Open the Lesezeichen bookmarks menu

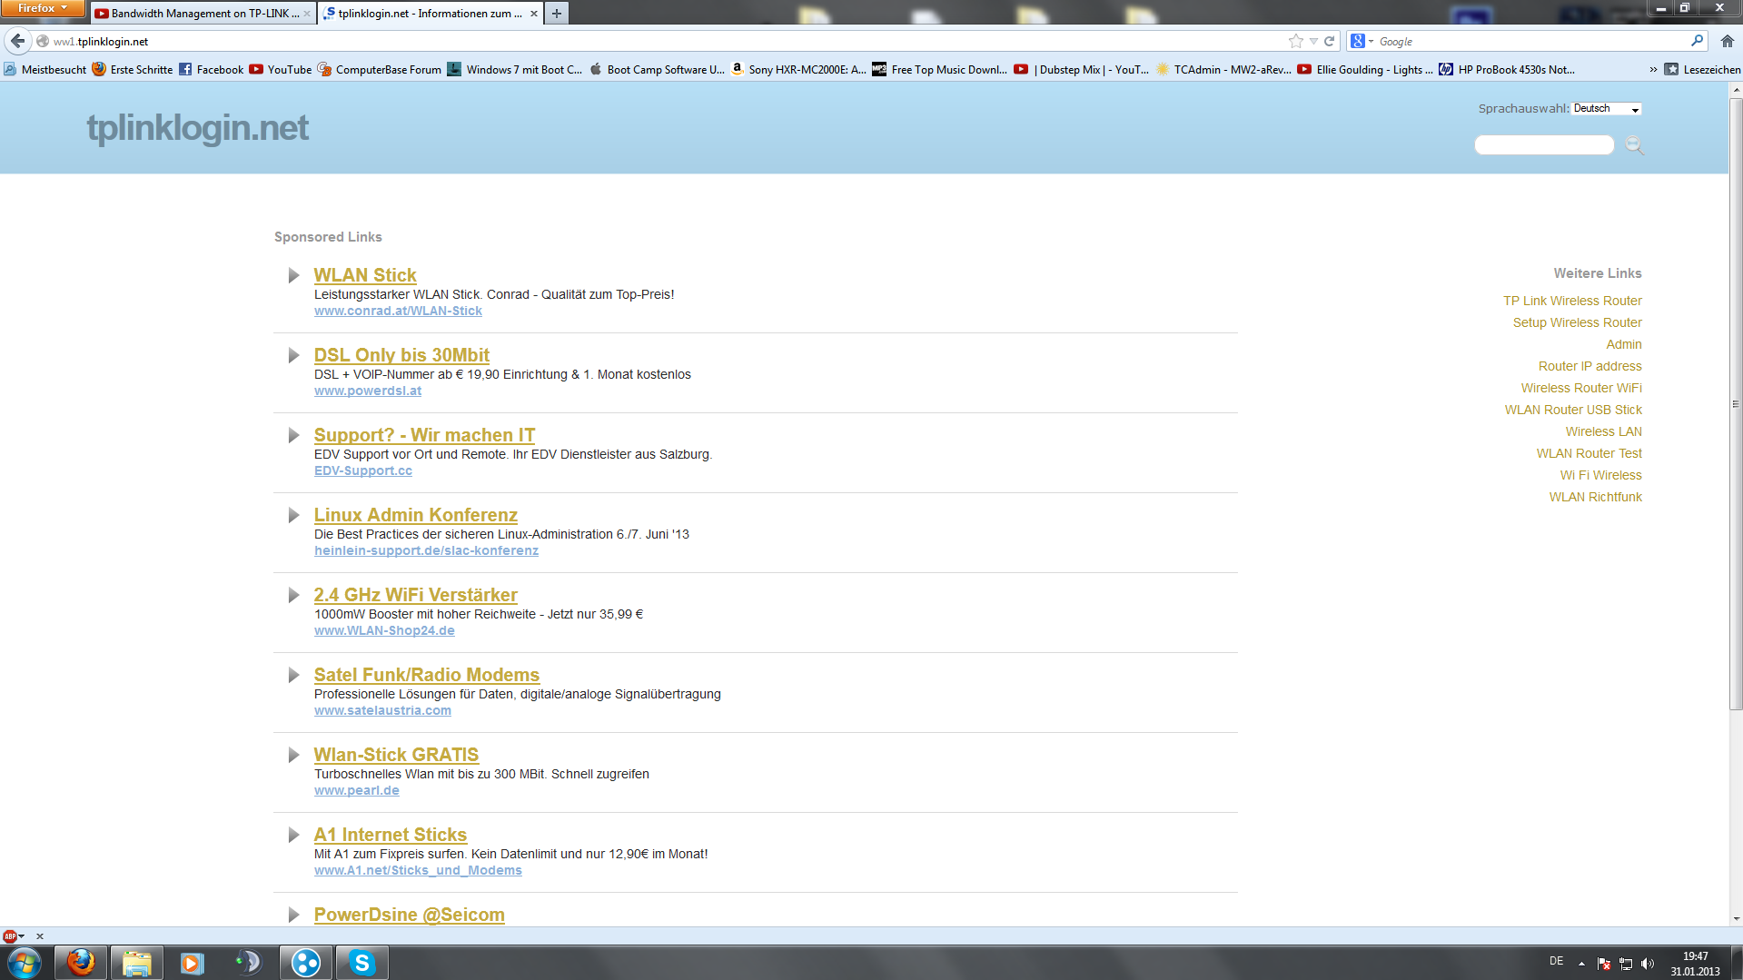point(1702,69)
